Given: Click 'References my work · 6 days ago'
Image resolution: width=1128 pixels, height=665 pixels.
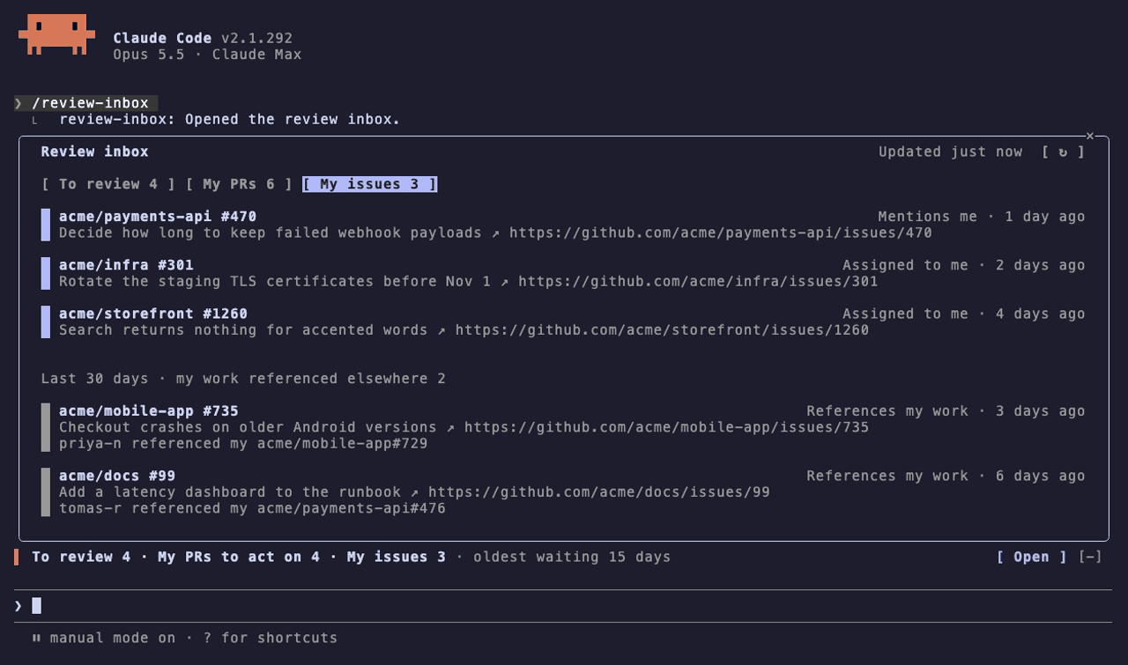Looking at the screenshot, I should [x=946, y=477].
